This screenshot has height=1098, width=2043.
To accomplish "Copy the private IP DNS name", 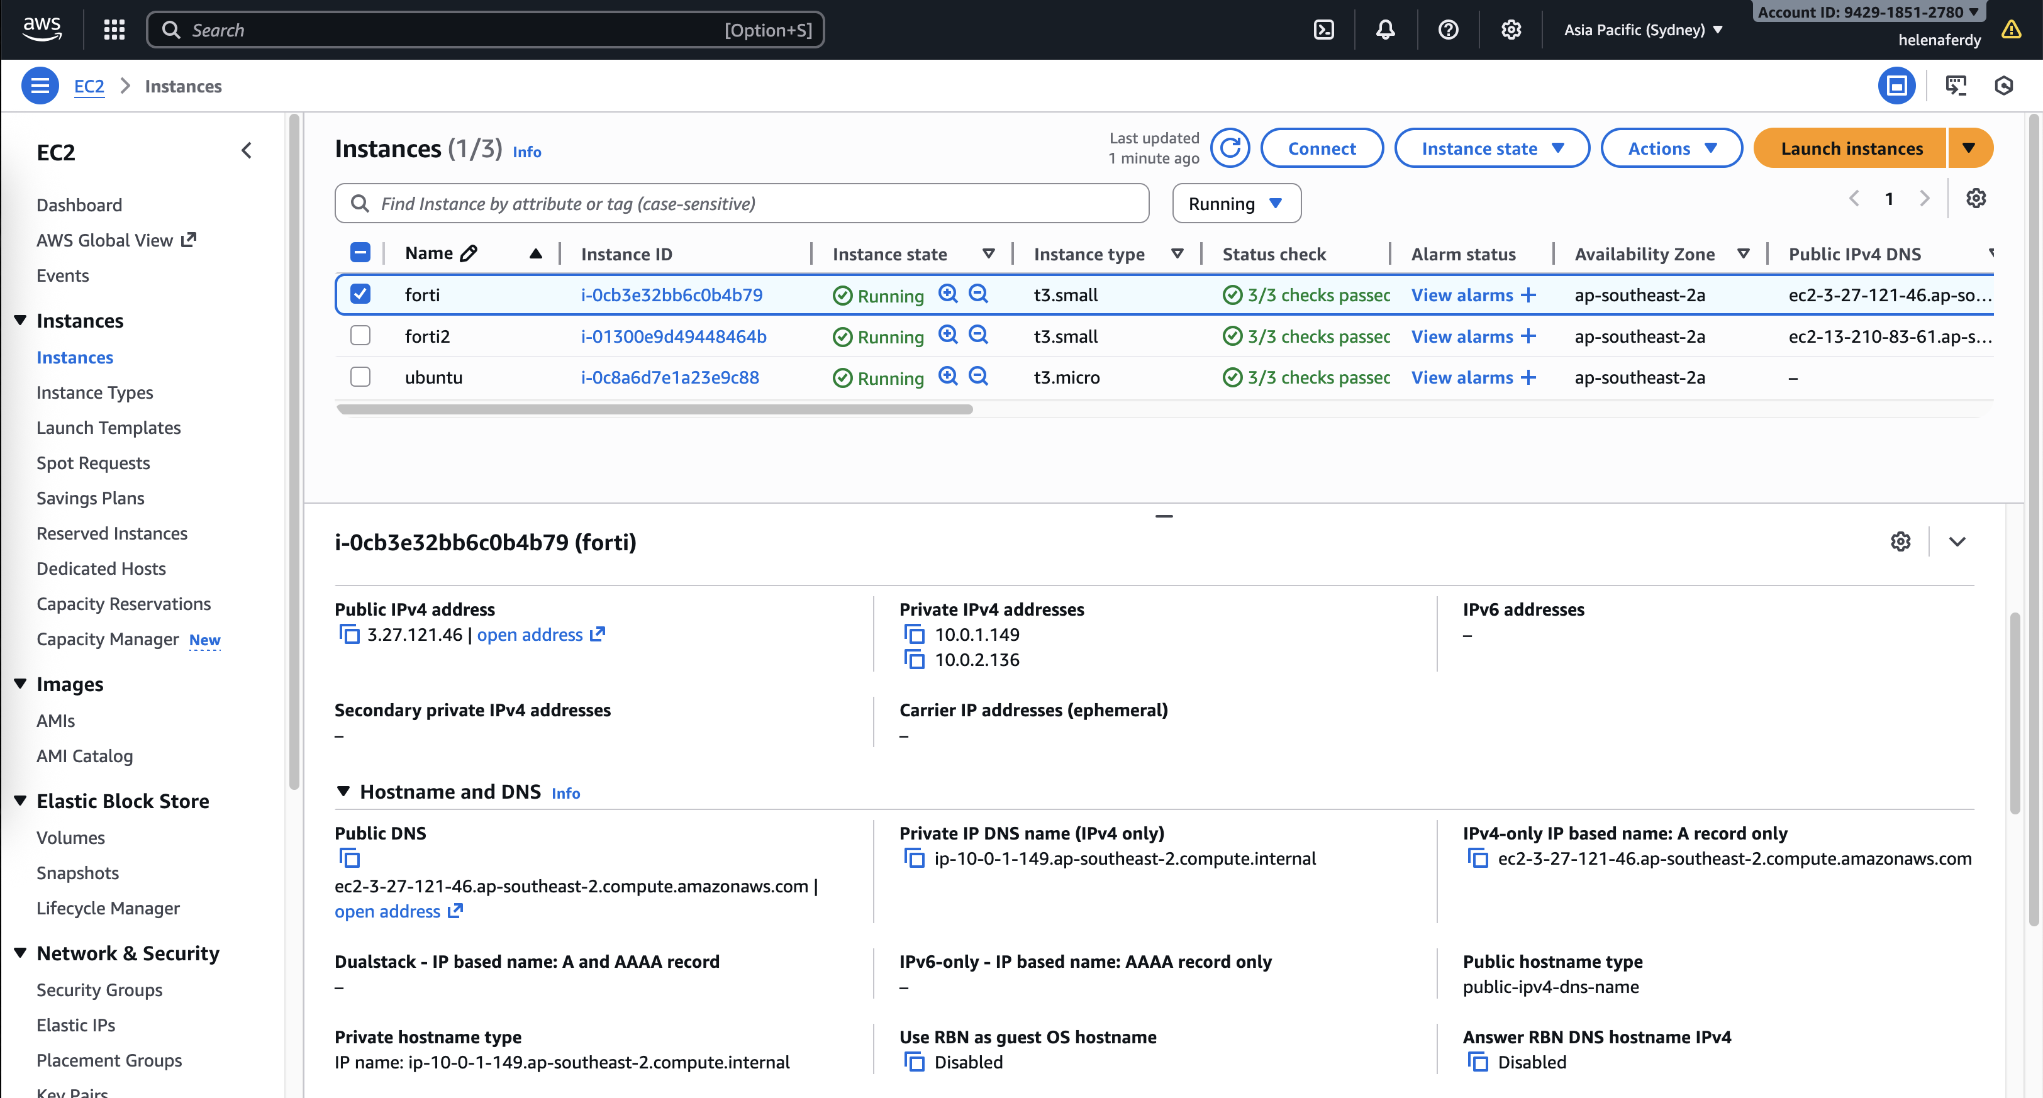I will 915,858.
